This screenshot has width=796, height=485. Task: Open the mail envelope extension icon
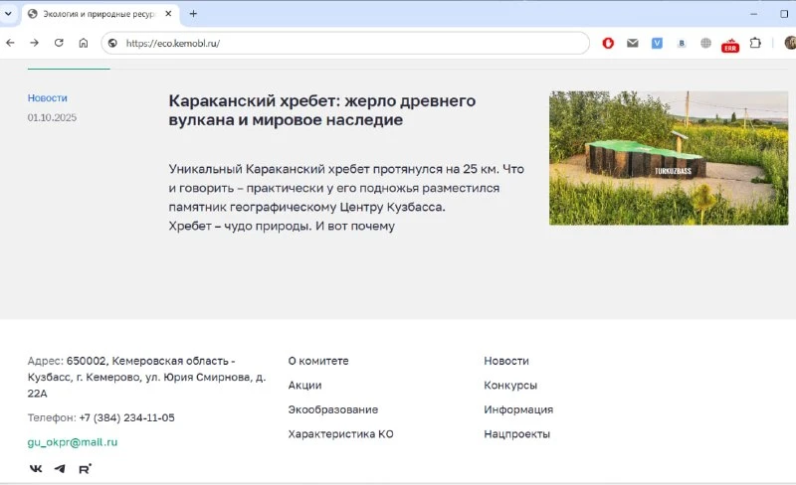633,43
